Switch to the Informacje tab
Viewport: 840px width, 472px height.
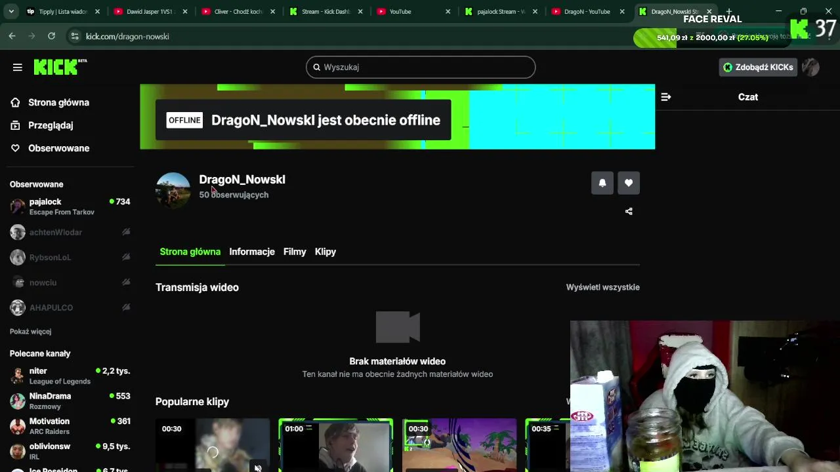(x=252, y=252)
